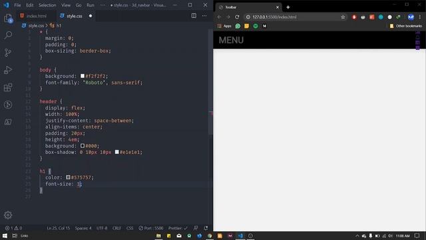Open File Explorer from the taskbar
The width and height of the screenshot is (426, 240).
pos(158,235)
